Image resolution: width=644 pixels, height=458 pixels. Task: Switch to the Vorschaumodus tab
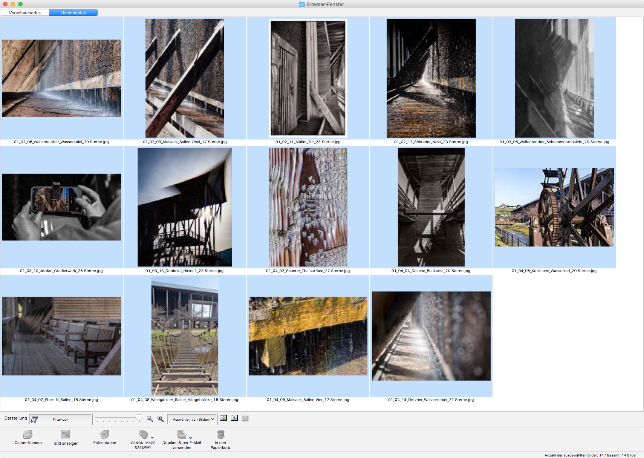point(25,13)
